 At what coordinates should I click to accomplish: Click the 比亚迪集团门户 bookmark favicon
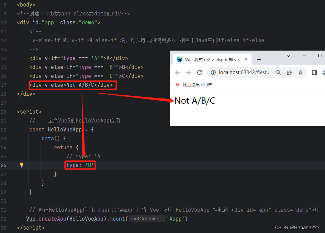178,84
